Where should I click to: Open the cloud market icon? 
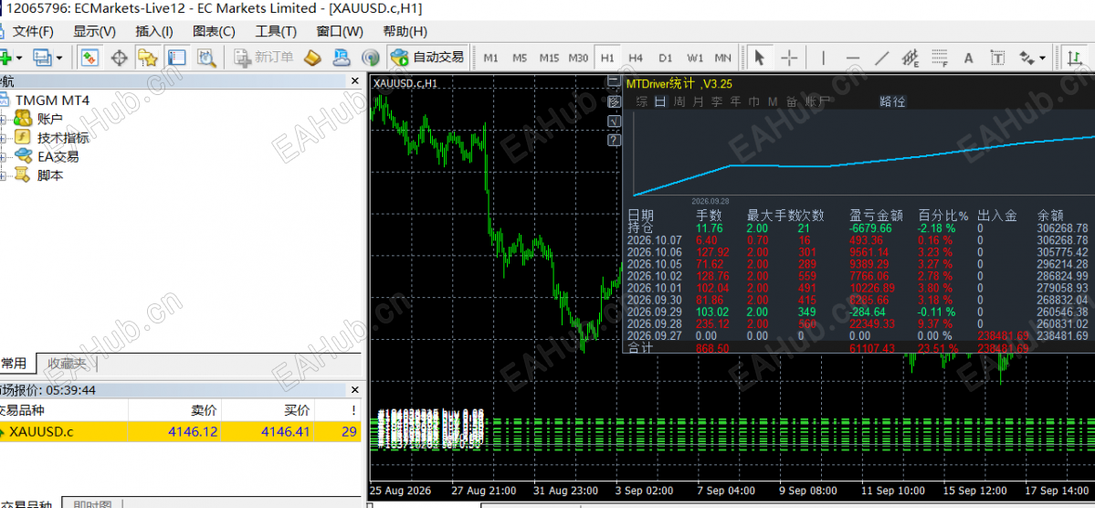pyautogui.click(x=341, y=58)
